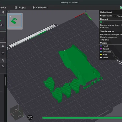Screen dimensions: 122x122
Task: Open printer settings gear icon at sidebar top
Action: pos(3,13)
